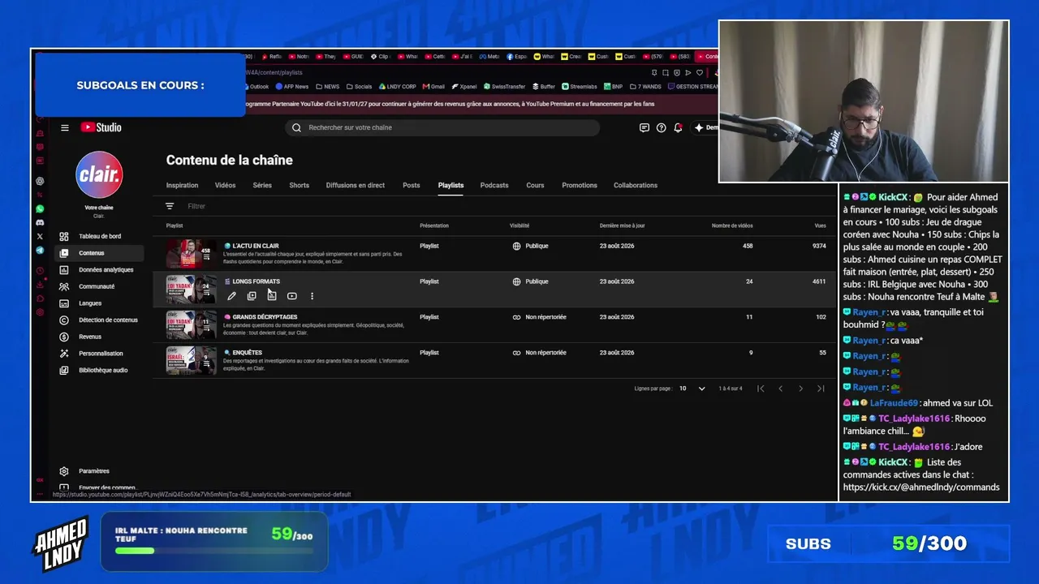1039x584 pixels.
Task: Open the Clair channel avatar
Action: (99, 174)
